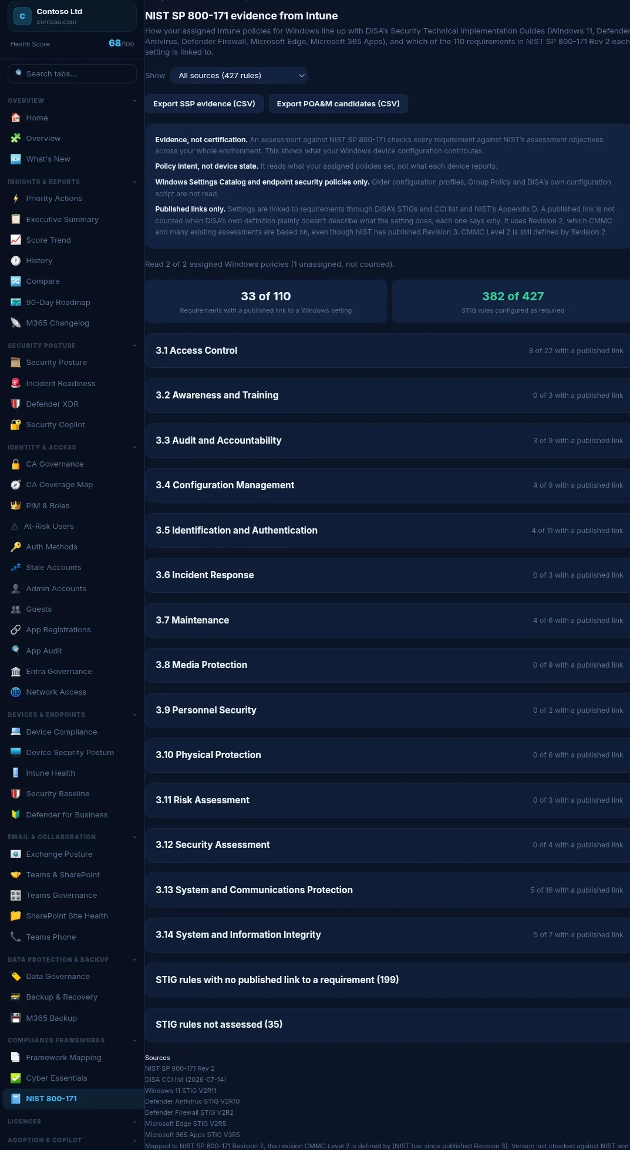Open the Executive Summary tab
This screenshot has height=1150, width=630.
(x=72, y=220)
